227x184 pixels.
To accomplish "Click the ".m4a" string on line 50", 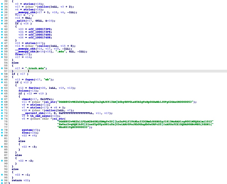I will click(60, 52).
